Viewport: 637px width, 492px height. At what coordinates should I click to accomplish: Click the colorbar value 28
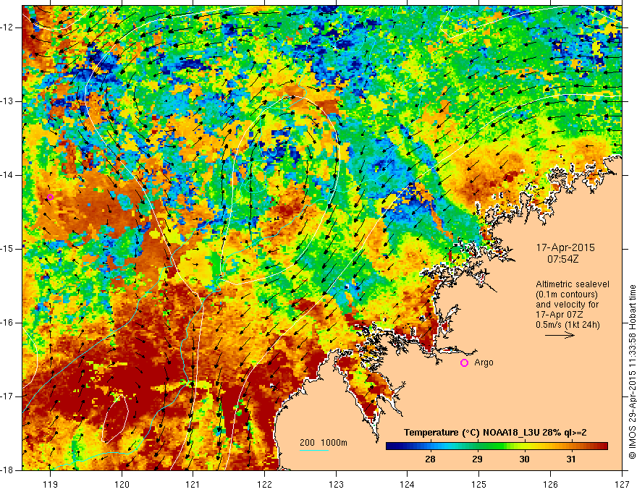click(x=430, y=459)
